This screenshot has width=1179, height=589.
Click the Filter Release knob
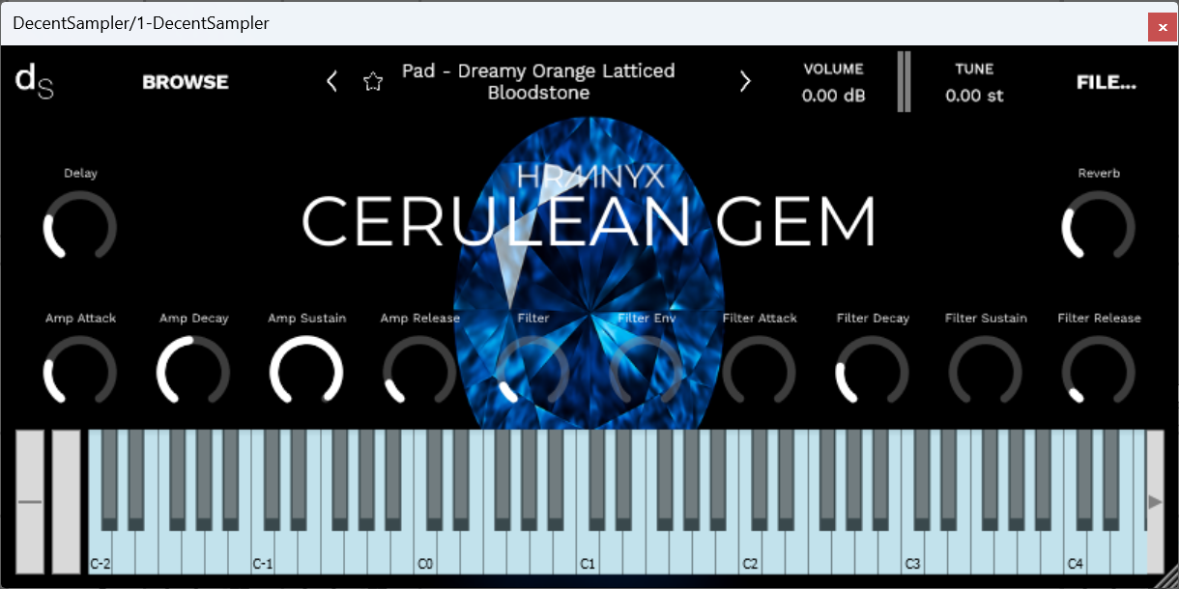(1099, 372)
